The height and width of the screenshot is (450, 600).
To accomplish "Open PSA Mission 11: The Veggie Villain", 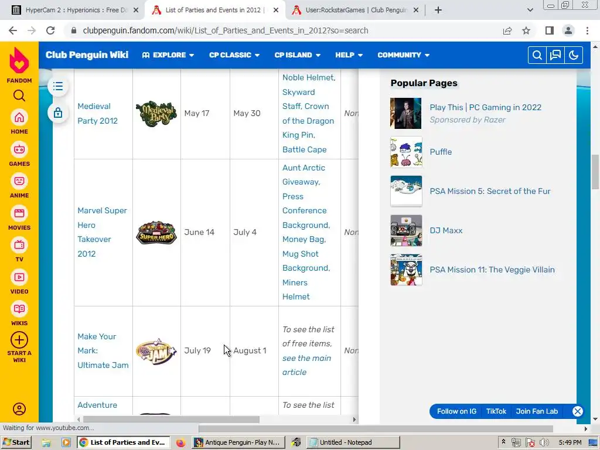I will (492, 270).
